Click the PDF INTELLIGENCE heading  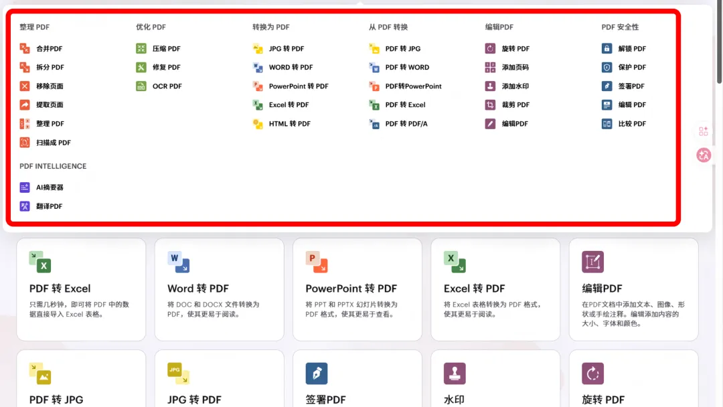click(53, 166)
